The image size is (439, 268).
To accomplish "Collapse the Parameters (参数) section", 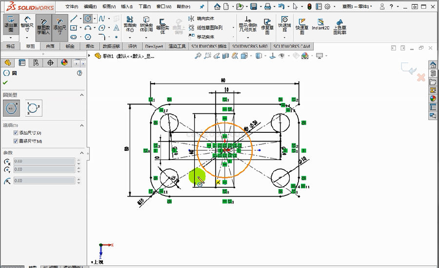I will (x=81, y=153).
